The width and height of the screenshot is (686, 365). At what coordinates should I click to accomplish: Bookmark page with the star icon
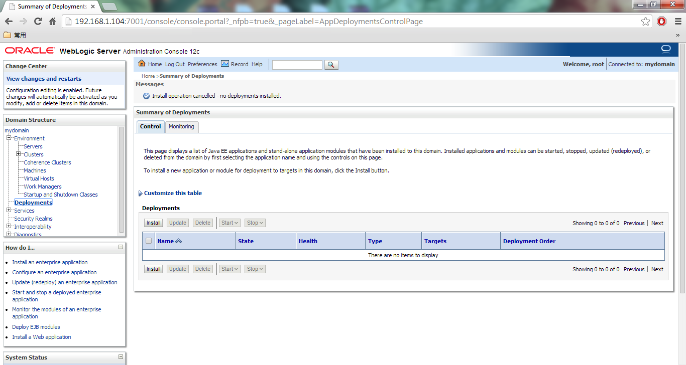[645, 22]
